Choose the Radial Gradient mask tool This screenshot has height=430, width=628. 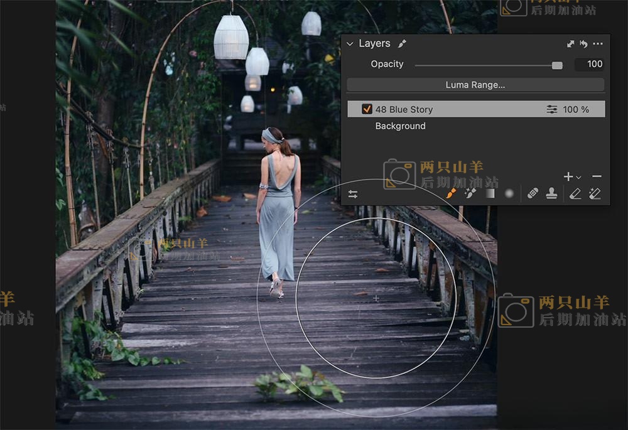[x=509, y=194]
